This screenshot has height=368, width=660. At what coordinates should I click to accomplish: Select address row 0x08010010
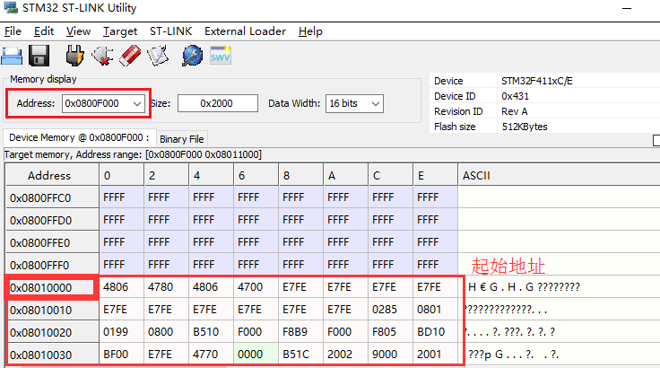pyautogui.click(x=52, y=310)
